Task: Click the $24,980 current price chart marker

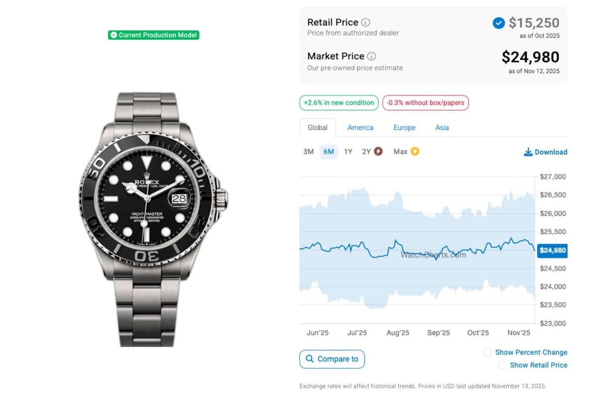Action: [x=552, y=250]
